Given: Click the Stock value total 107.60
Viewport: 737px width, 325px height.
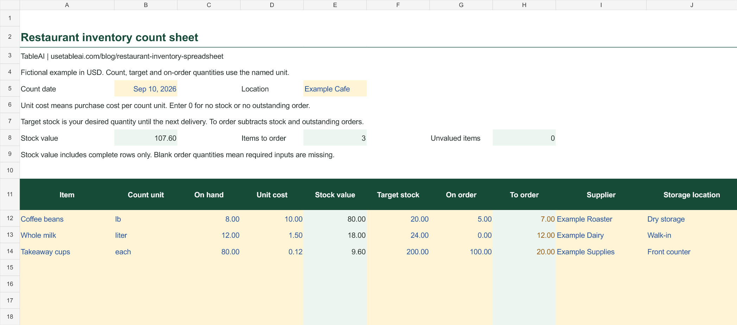Looking at the screenshot, I should pos(146,138).
